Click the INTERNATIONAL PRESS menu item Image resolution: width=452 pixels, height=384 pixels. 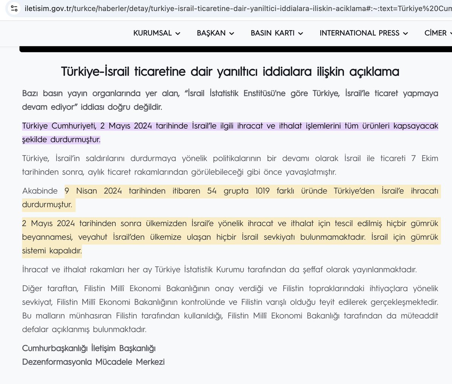click(x=359, y=33)
